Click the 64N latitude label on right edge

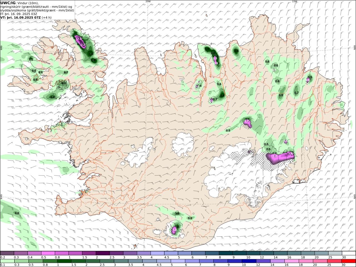[355, 196]
